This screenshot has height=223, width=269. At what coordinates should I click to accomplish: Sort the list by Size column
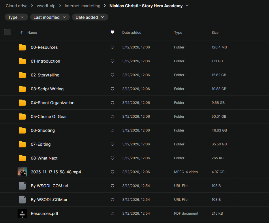215,33
